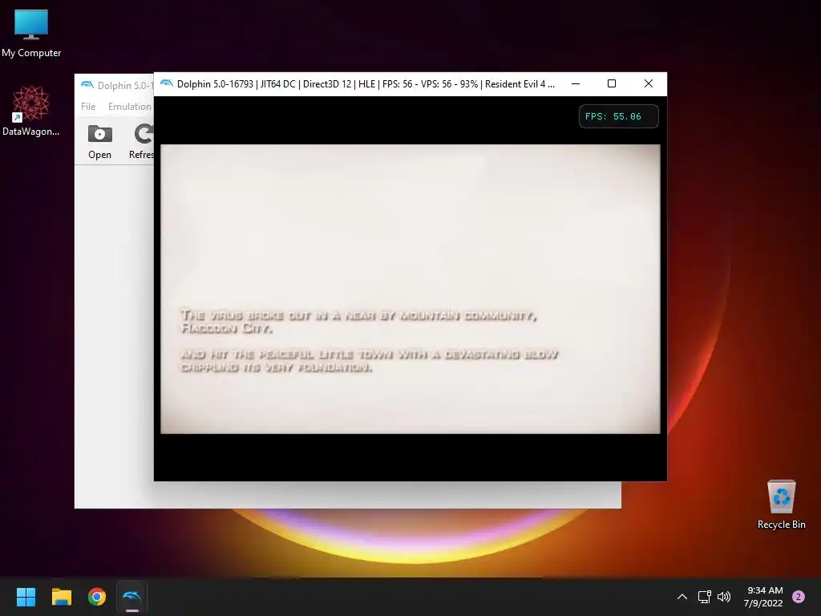821x616 pixels.
Task: Launch File Explorer from the taskbar
Action: point(61,597)
